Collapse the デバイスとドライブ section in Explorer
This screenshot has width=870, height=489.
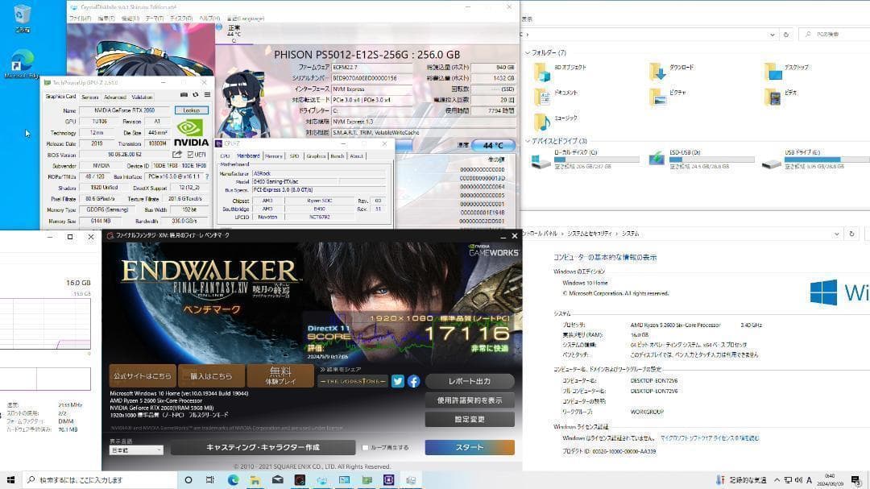[x=527, y=139]
